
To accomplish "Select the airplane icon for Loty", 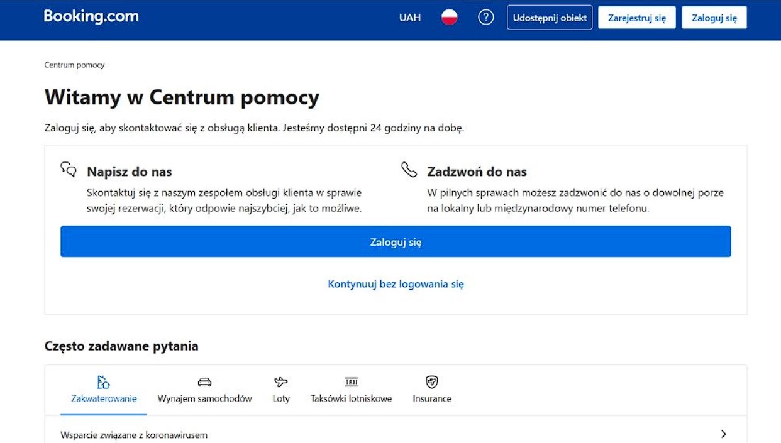I will pos(281,382).
